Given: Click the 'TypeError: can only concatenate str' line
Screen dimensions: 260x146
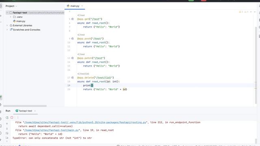Looking at the screenshot, I should pyautogui.click(x=52, y=138).
